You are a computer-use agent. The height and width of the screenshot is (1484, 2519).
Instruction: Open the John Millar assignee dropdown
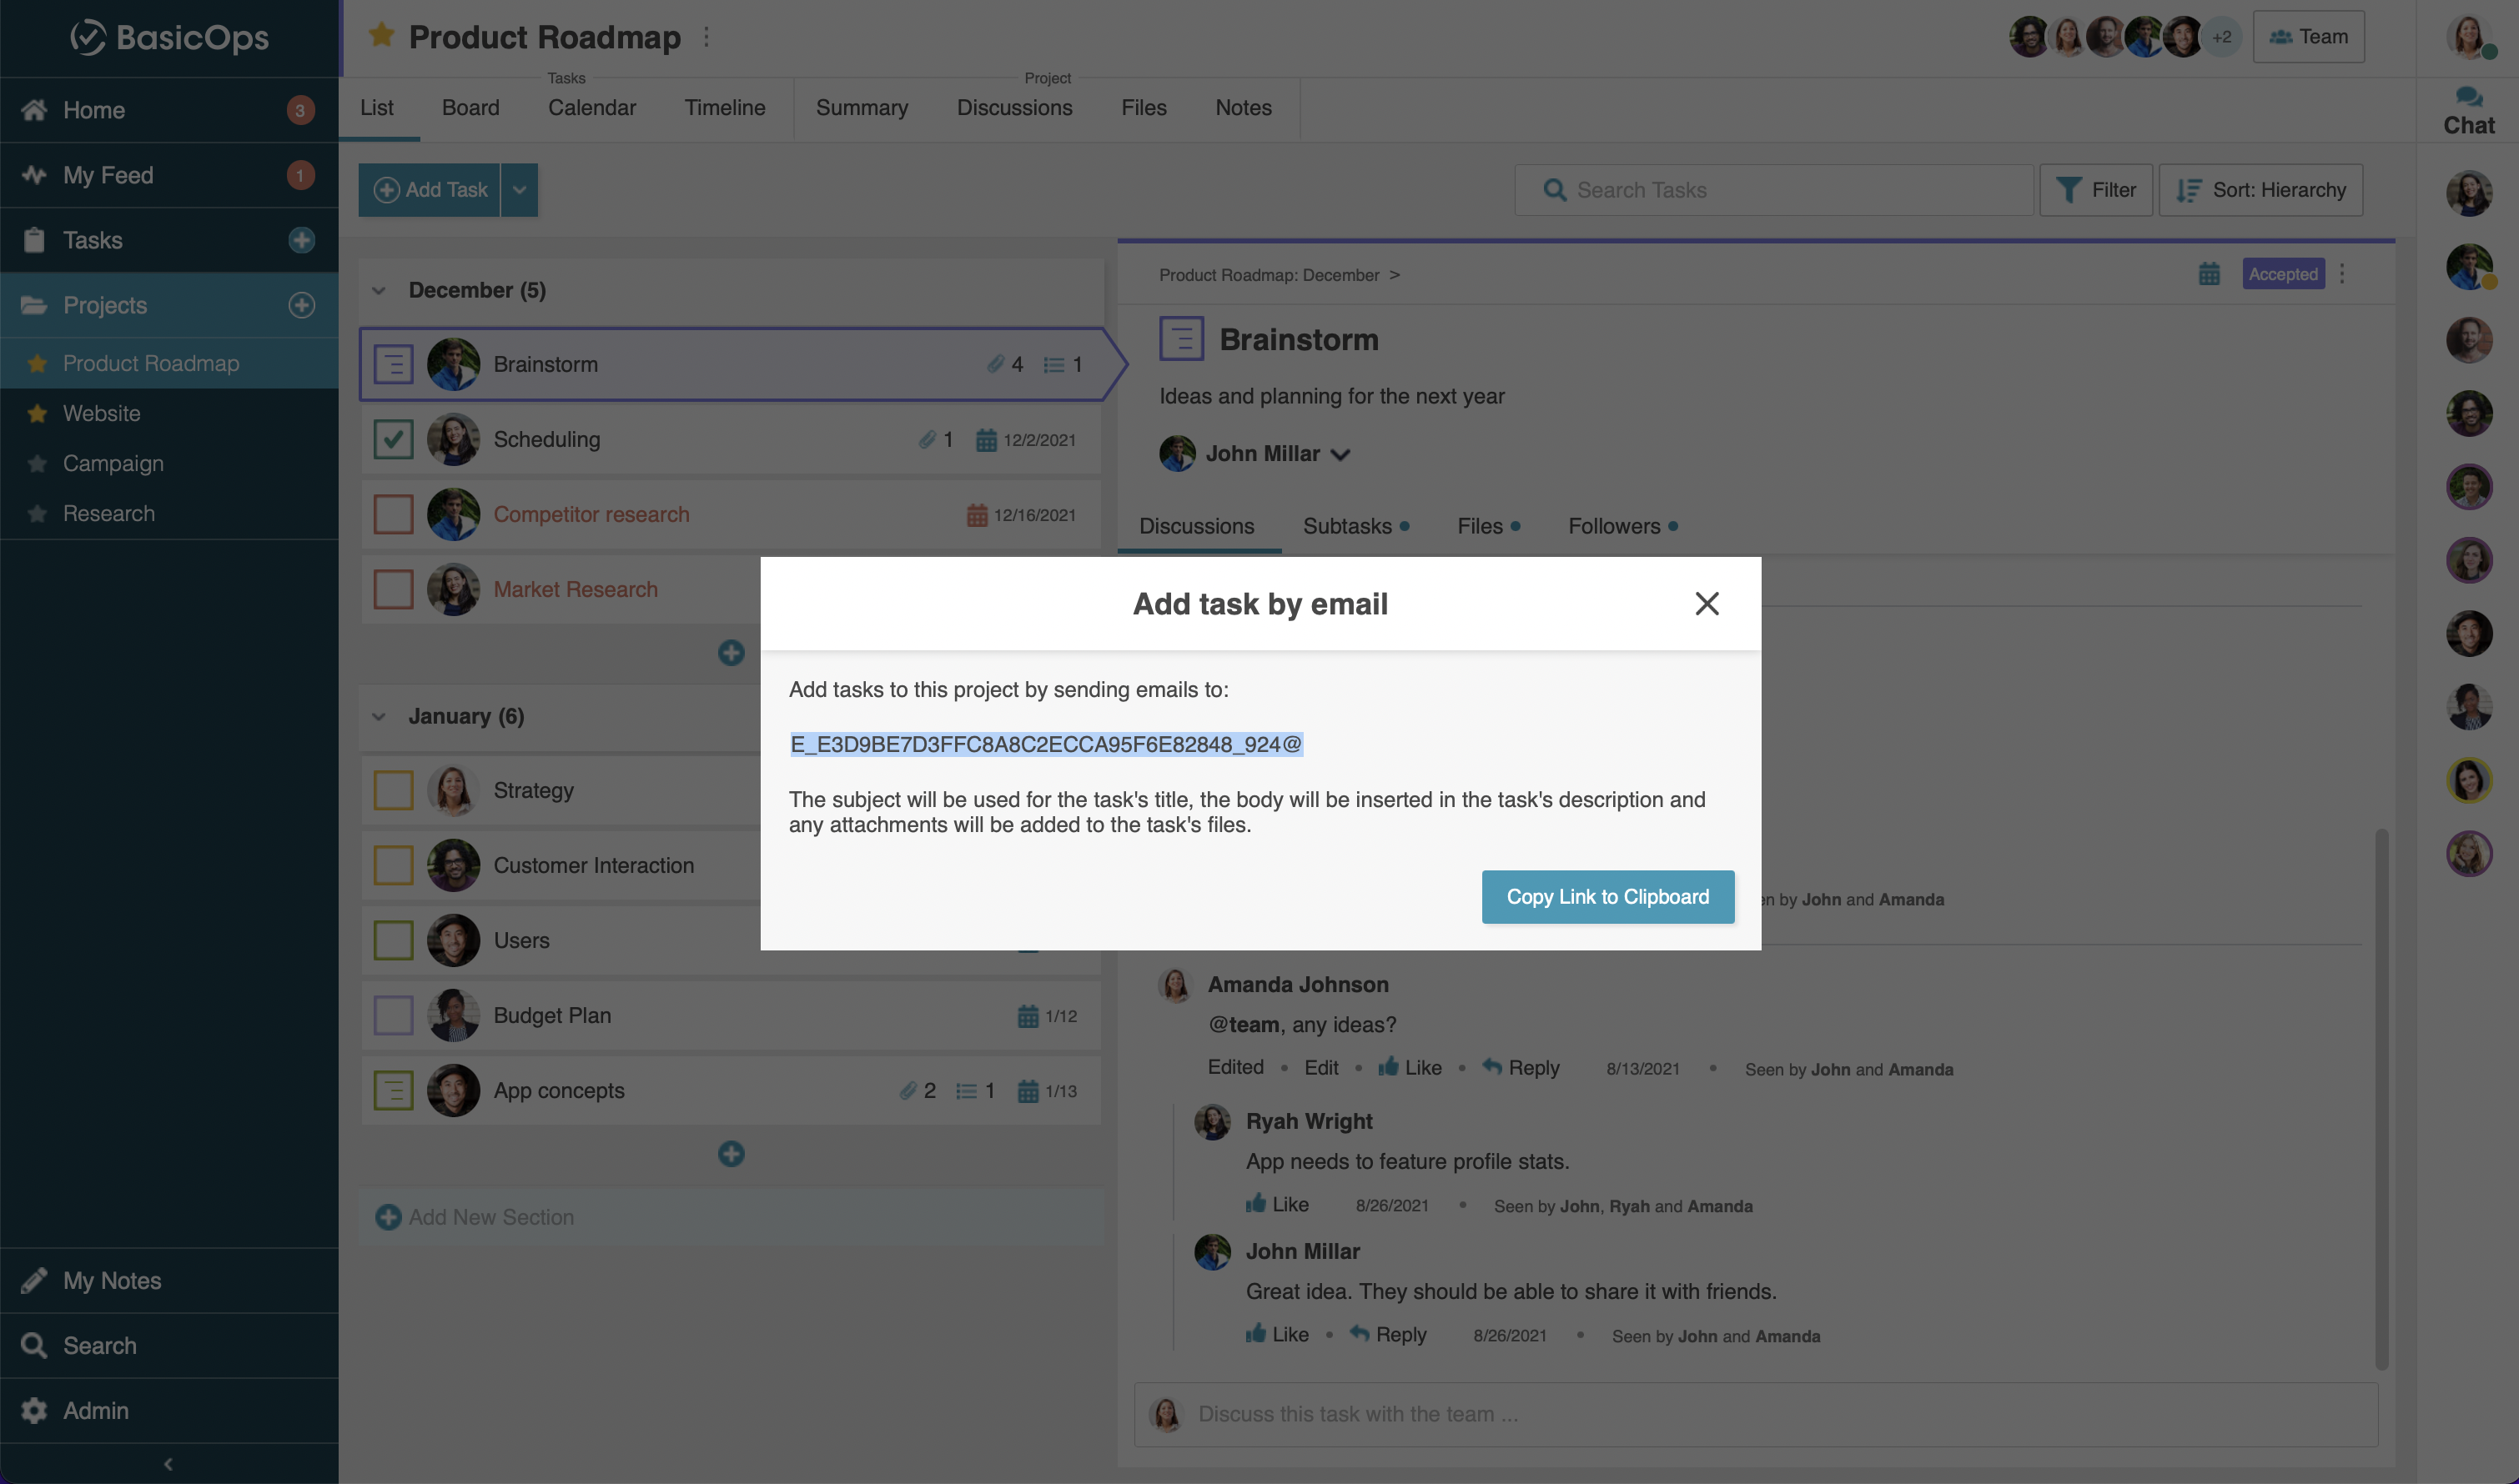coord(1340,454)
